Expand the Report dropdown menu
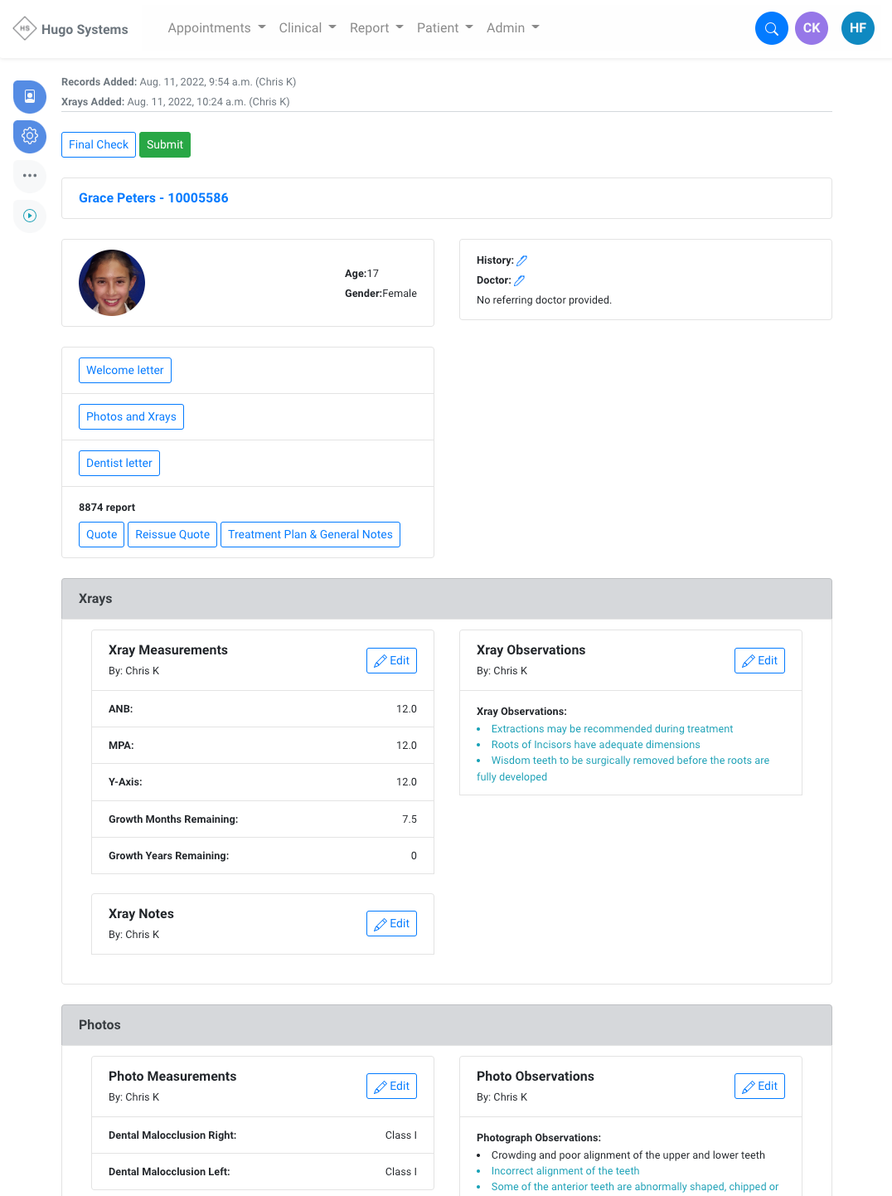Image resolution: width=892 pixels, height=1196 pixels. coord(376,28)
